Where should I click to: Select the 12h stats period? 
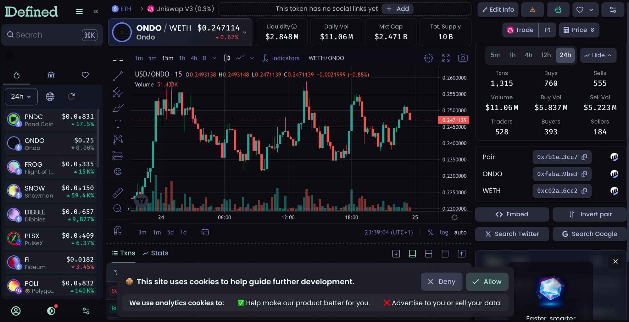coord(546,55)
